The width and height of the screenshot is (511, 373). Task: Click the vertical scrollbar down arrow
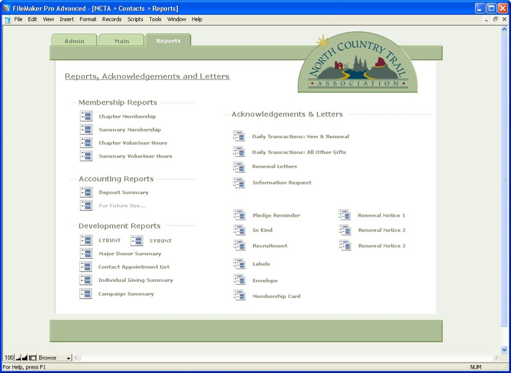point(504,350)
